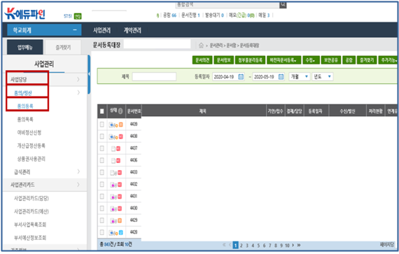
Task: Check the checkbox for document 4431
Action: [102, 197]
